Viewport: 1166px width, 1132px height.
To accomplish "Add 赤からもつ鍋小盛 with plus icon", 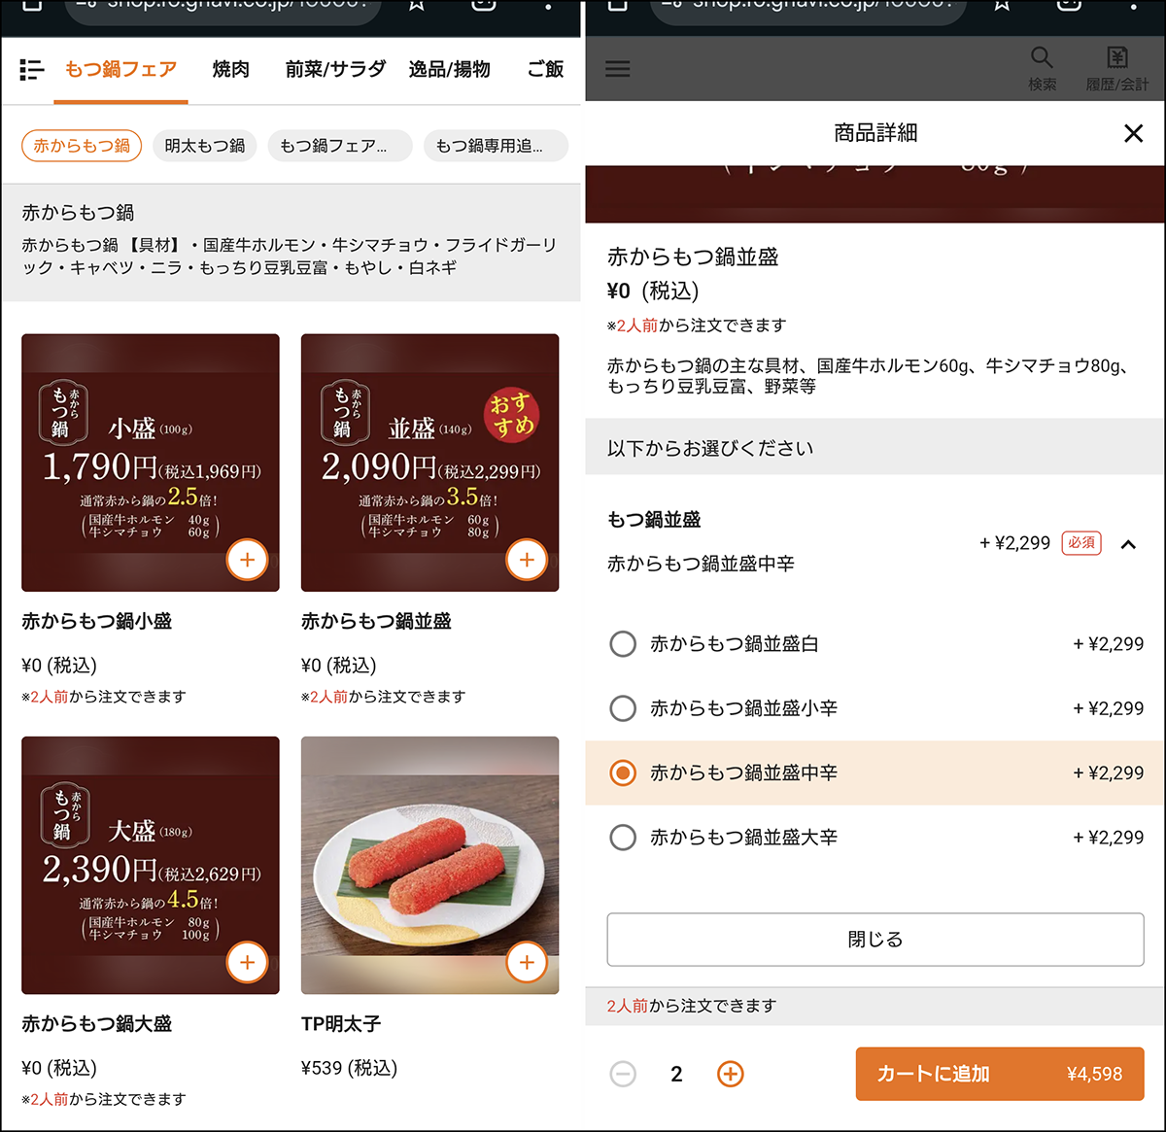I will [x=247, y=560].
